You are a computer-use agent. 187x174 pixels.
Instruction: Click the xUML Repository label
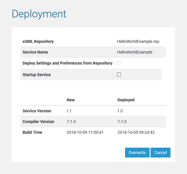coord(38,41)
